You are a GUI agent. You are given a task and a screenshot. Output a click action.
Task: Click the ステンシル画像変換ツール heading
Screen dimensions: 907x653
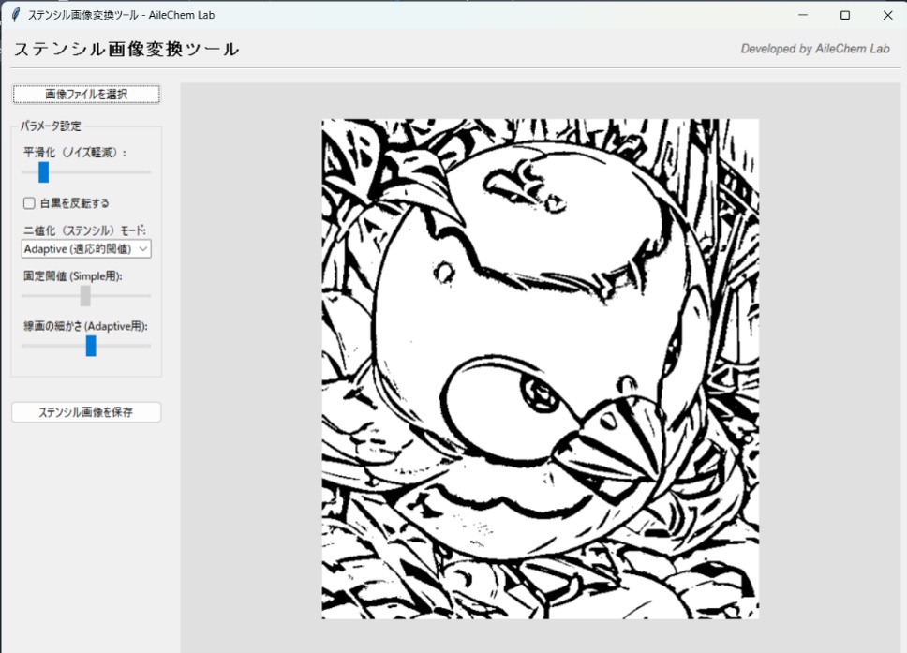(126, 49)
